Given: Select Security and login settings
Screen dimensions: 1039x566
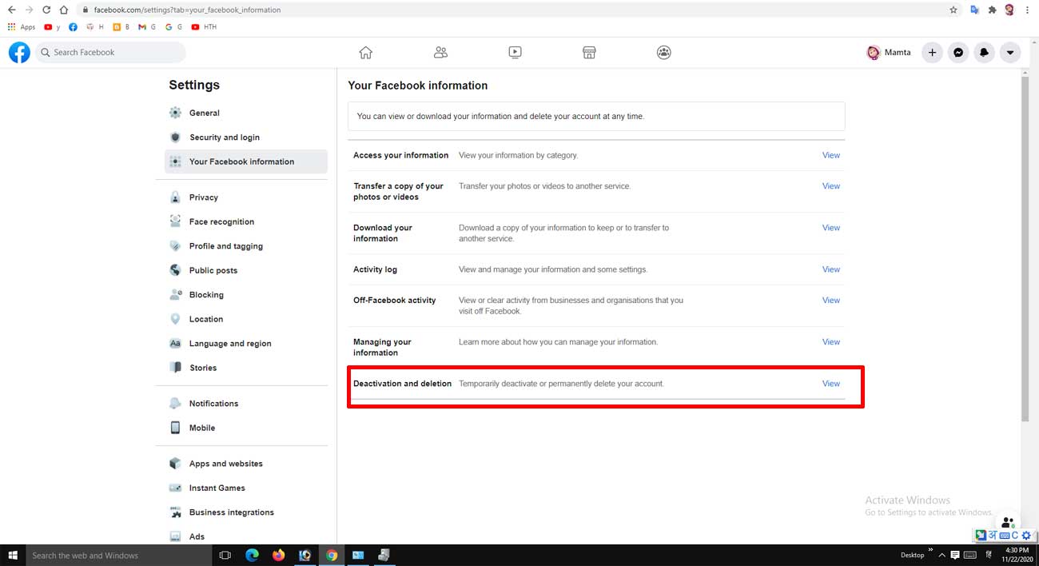Looking at the screenshot, I should [x=246, y=138].
